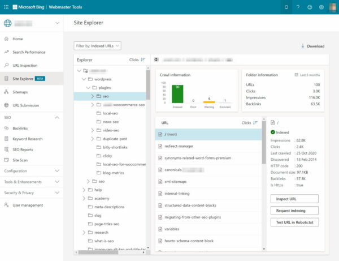Viewport: 339px width, 261px height.
Task: Open settings gear icon in header
Action: [x=321, y=7]
